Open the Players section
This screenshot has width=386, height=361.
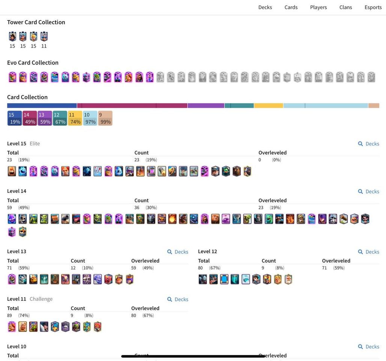pos(318,8)
